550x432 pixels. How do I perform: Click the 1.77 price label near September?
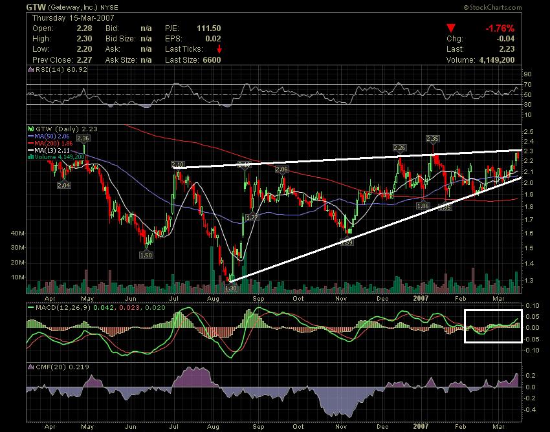(x=252, y=217)
